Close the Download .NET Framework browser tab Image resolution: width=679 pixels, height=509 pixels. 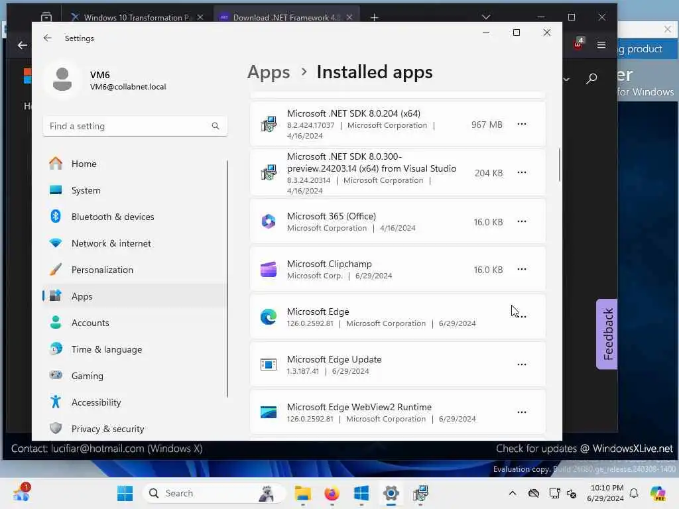click(x=349, y=17)
